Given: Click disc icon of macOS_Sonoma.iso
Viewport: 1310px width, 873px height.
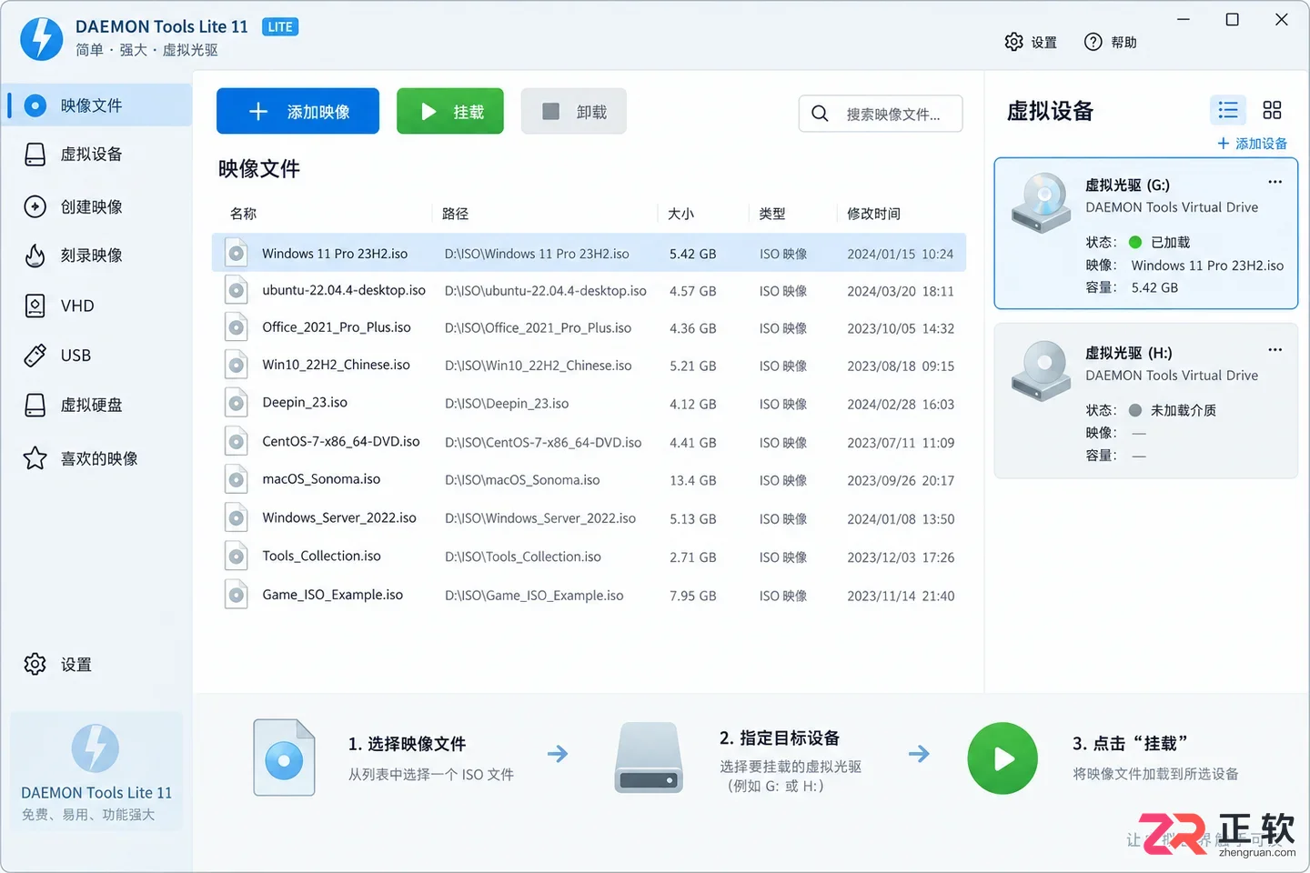Looking at the screenshot, I should coord(237,479).
